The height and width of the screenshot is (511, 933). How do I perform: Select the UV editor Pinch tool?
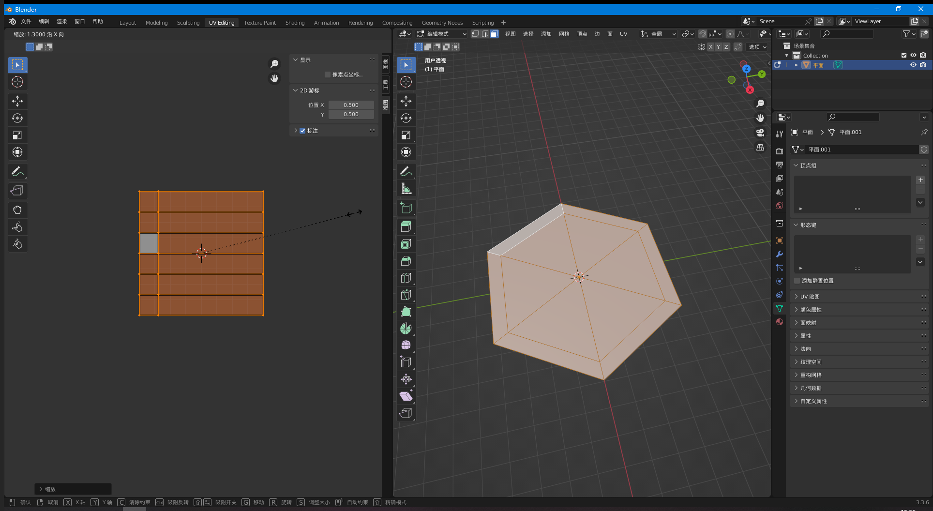17,244
